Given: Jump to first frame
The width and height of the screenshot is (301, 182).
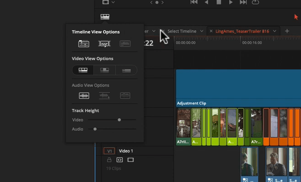Looking at the screenshot, I should [194, 2].
